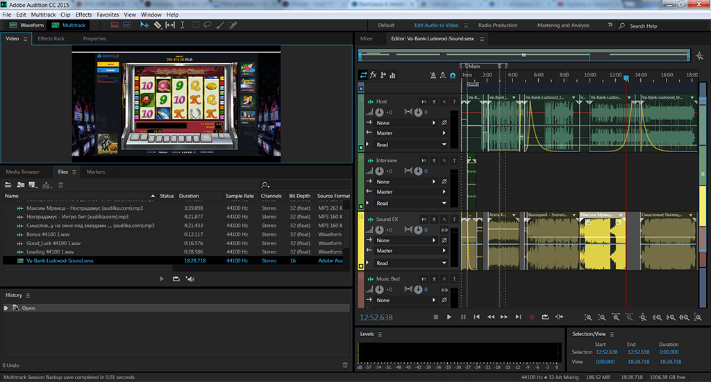Image resolution: width=711 pixels, height=382 pixels.
Task: Open Host track output Master dropdown
Action: point(410,133)
